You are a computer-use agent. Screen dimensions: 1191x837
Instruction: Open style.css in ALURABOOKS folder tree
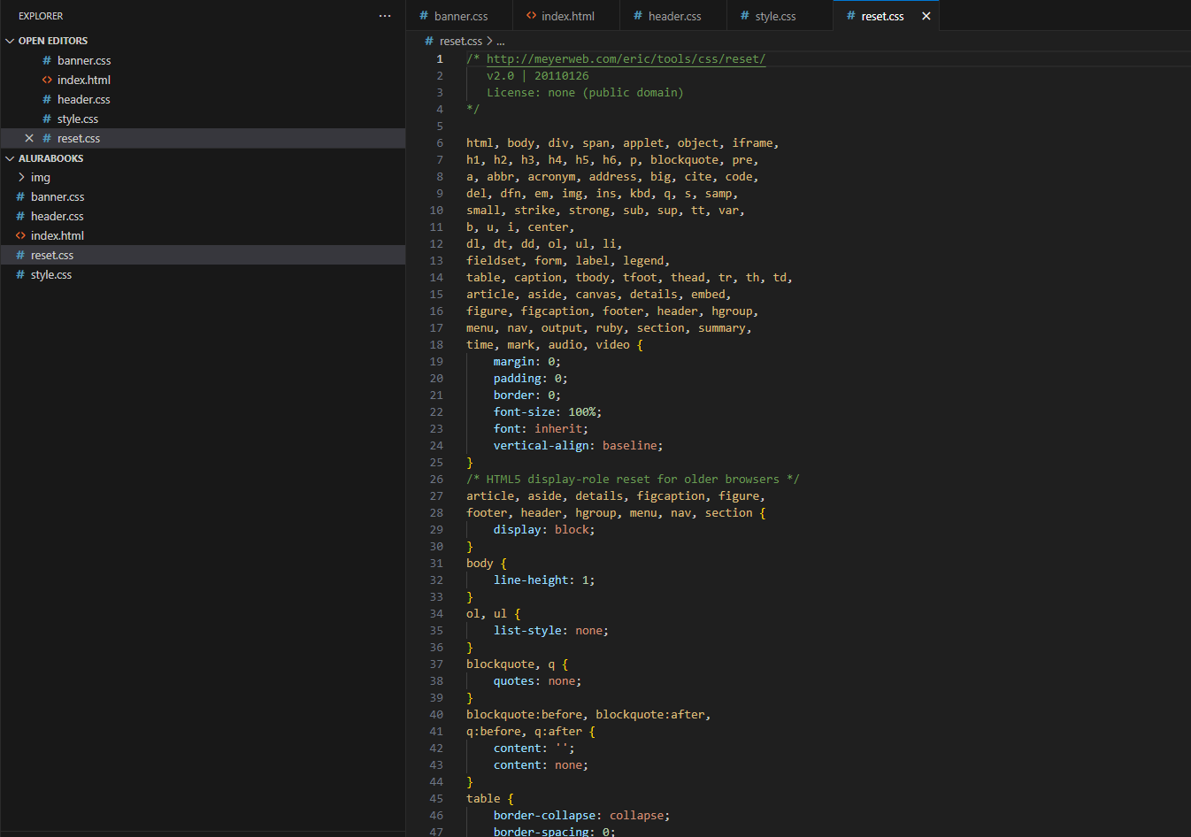point(203,274)
